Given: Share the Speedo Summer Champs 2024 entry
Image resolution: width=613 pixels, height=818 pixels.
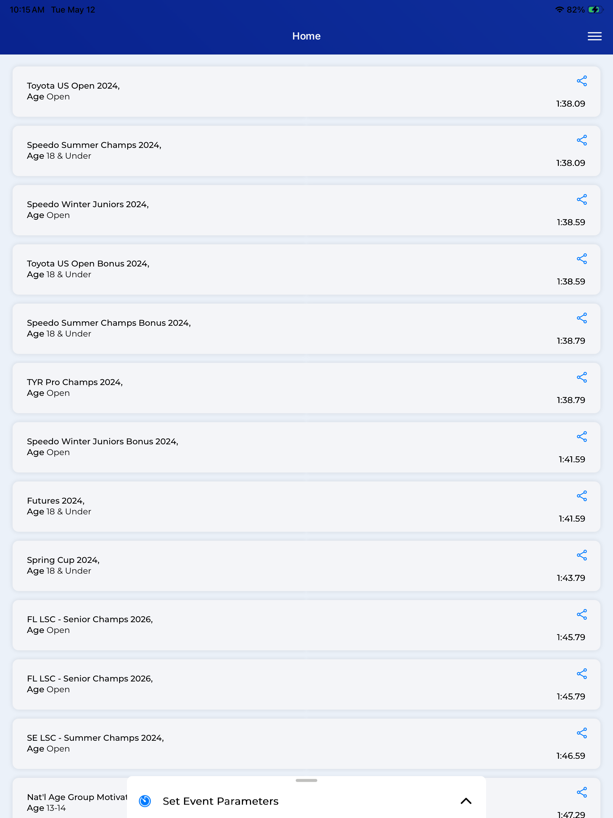Looking at the screenshot, I should coord(582,140).
